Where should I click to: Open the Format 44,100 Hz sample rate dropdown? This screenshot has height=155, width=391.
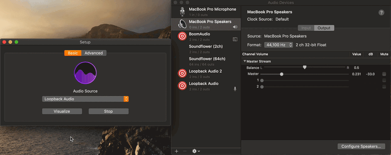pos(278,45)
